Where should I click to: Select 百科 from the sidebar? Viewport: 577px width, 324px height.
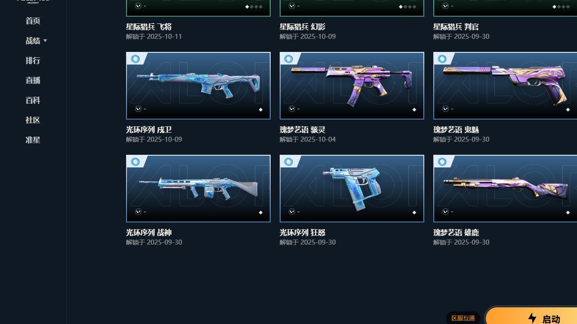(33, 100)
